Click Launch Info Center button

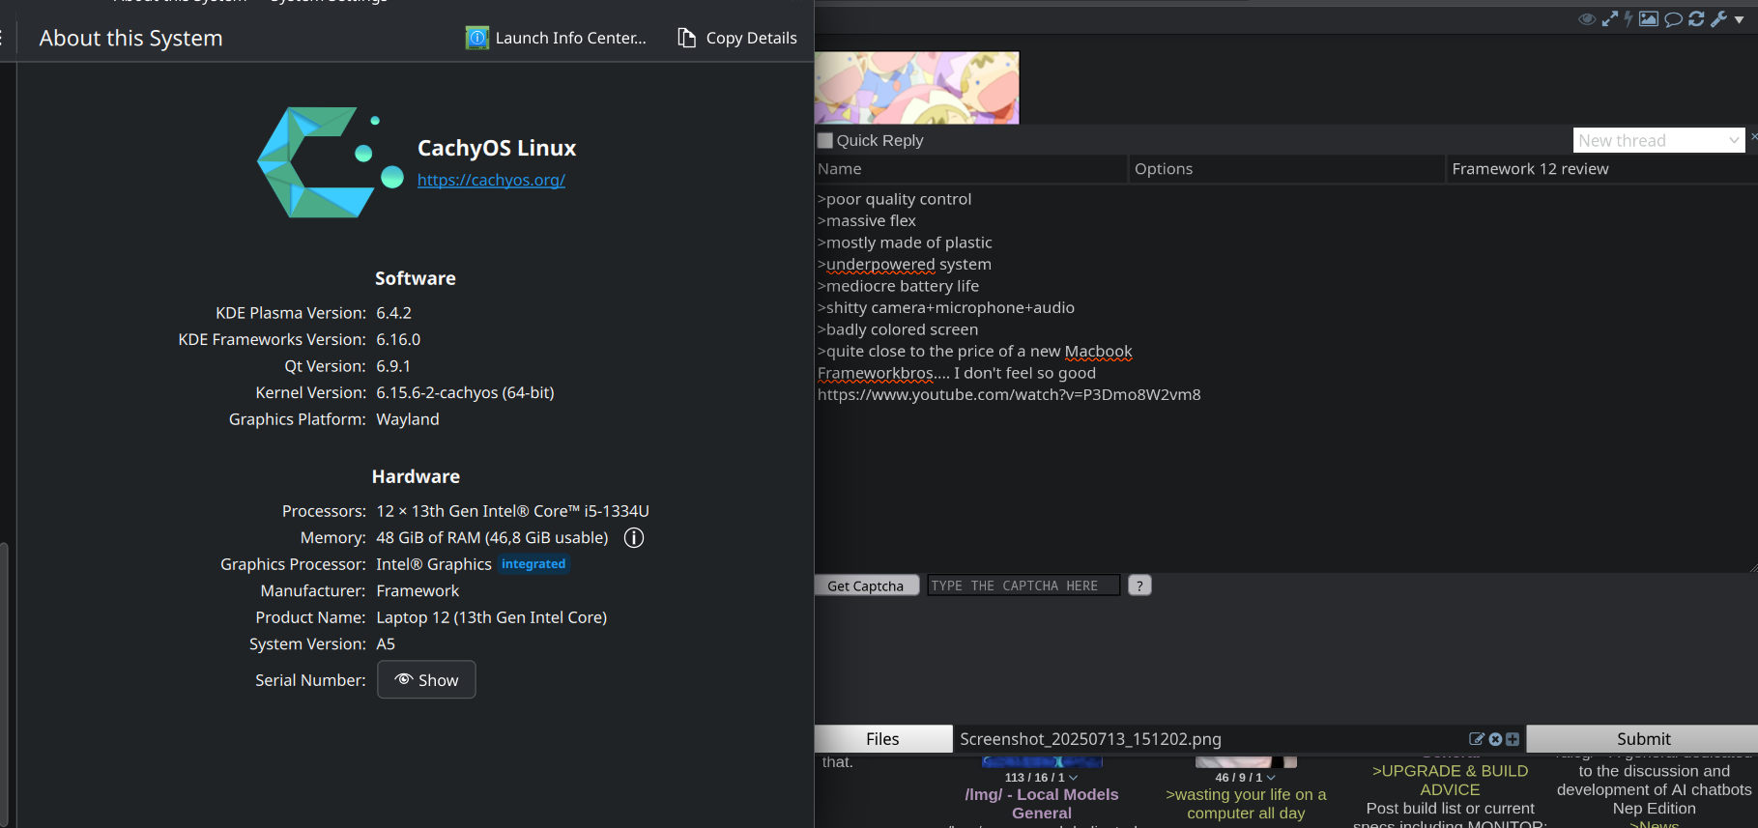pyautogui.click(x=556, y=38)
